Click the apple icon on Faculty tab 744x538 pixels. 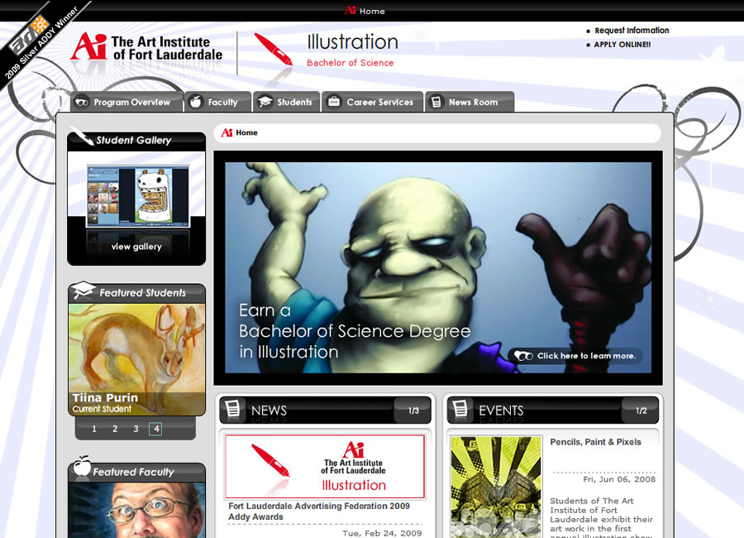point(196,103)
